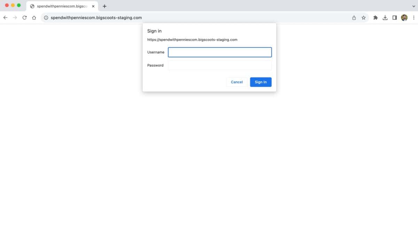Click the address bar URL
418x232 pixels.
96,18
